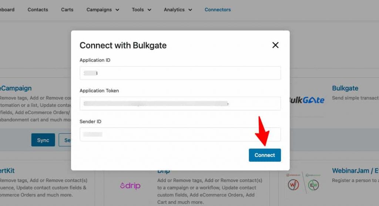Viewport: 379px width, 206px height.
Task: Click the Sync button
Action: tap(43, 140)
